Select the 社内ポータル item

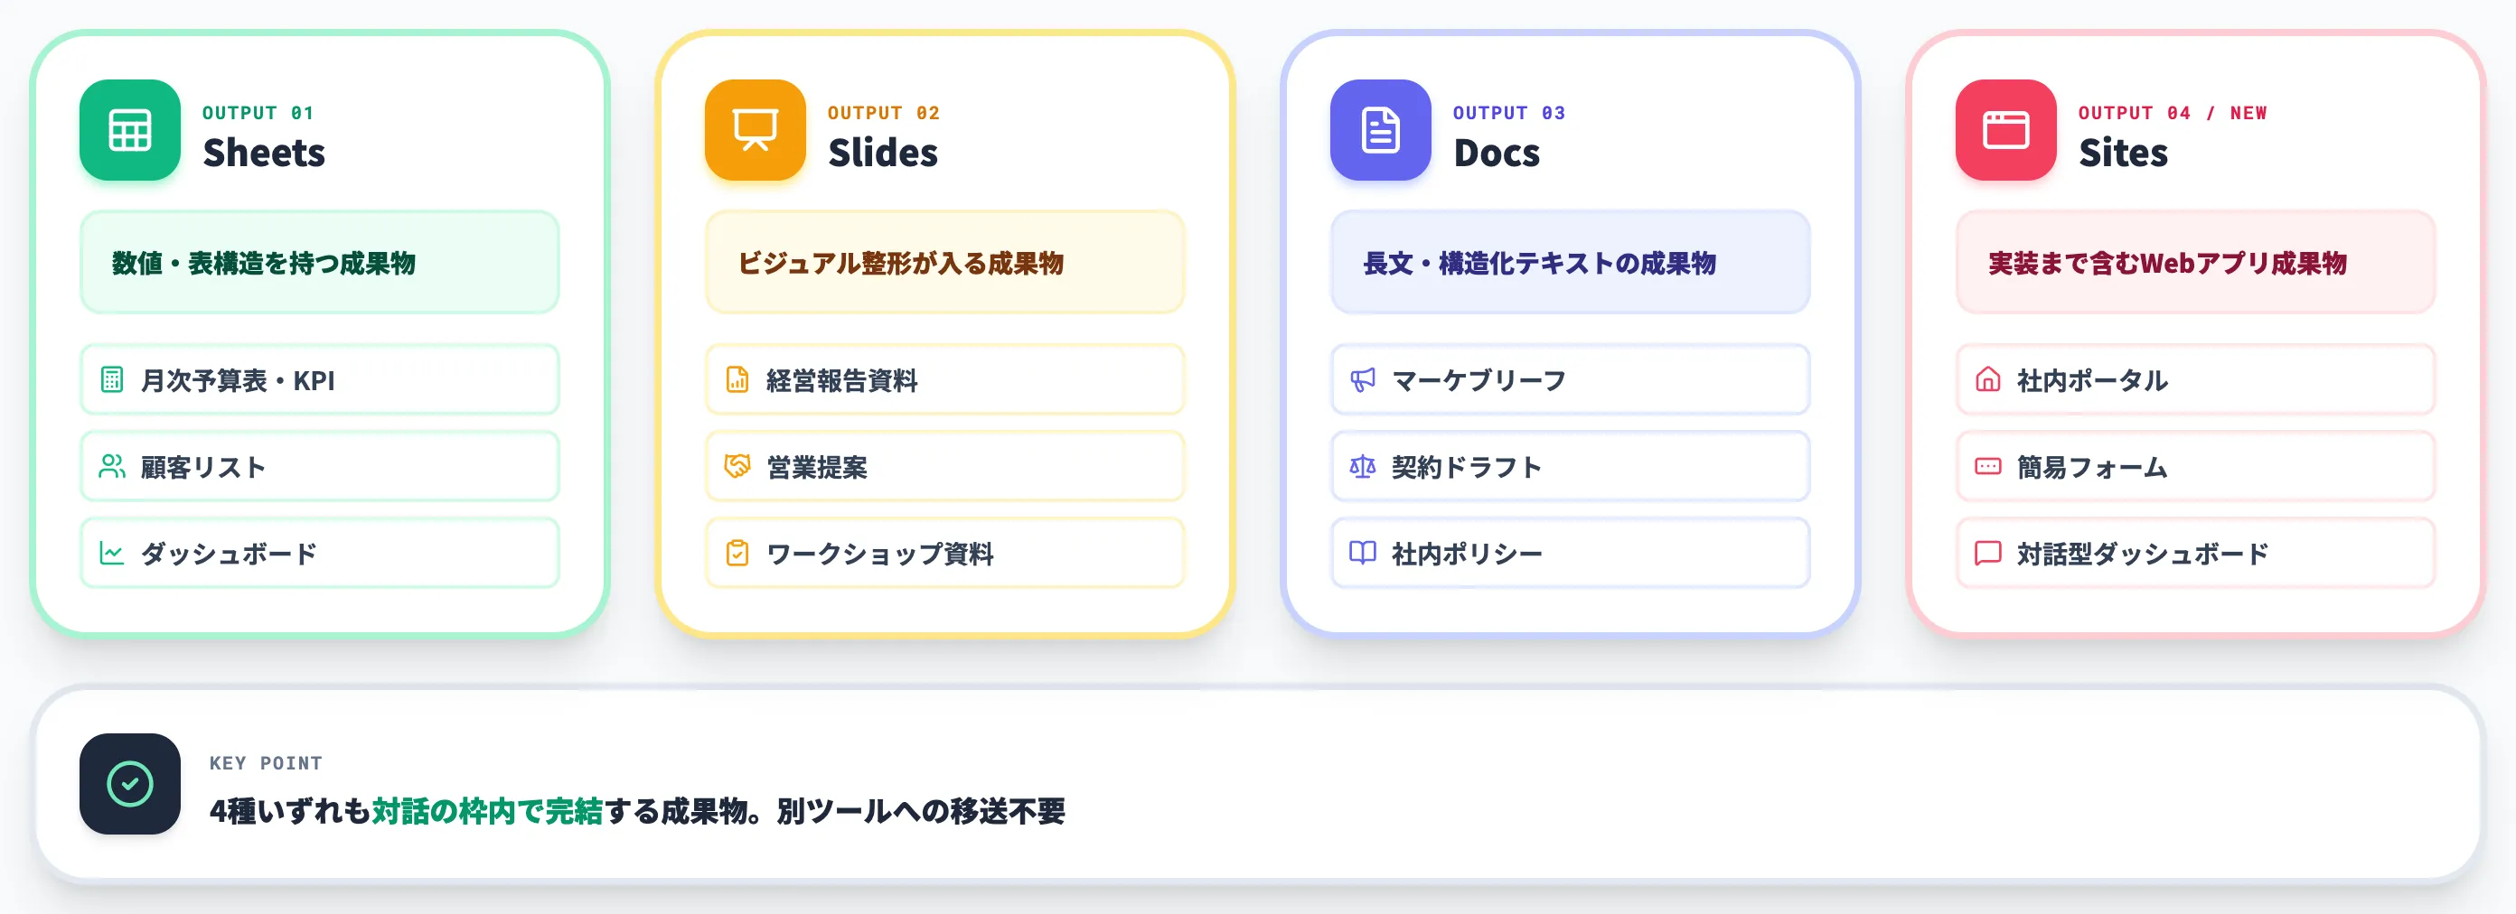[x=2194, y=380]
